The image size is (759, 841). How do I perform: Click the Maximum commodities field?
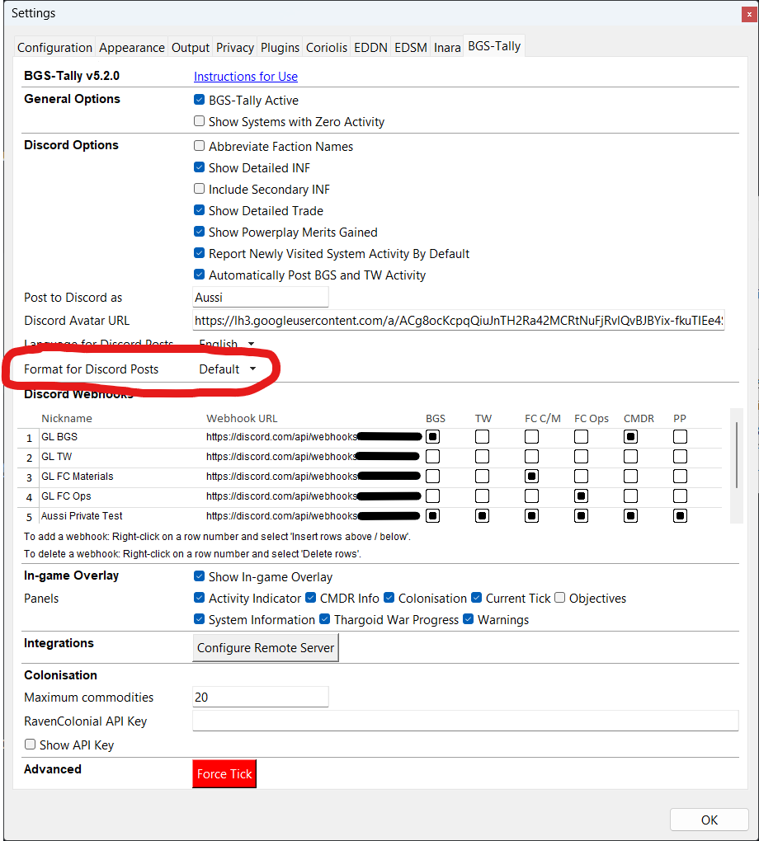pyautogui.click(x=261, y=697)
